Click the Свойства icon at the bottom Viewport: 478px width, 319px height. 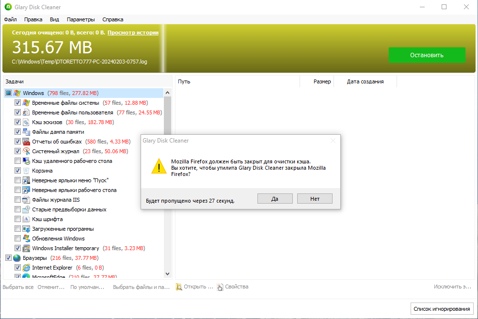click(220, 287)
